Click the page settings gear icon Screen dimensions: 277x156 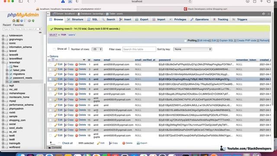[264, 14]
